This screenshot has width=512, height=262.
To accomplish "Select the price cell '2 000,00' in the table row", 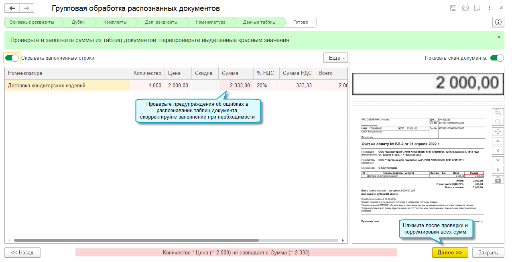I will point(178,85).
